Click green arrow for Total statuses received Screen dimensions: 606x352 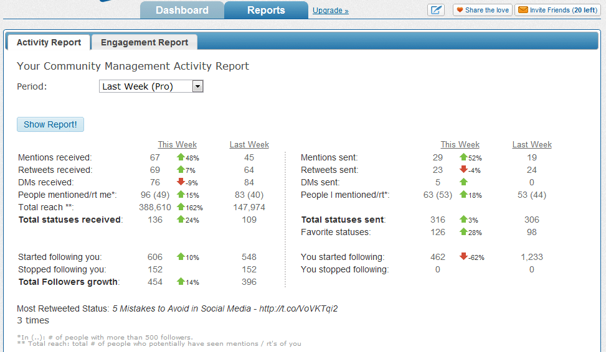[181, 219]
